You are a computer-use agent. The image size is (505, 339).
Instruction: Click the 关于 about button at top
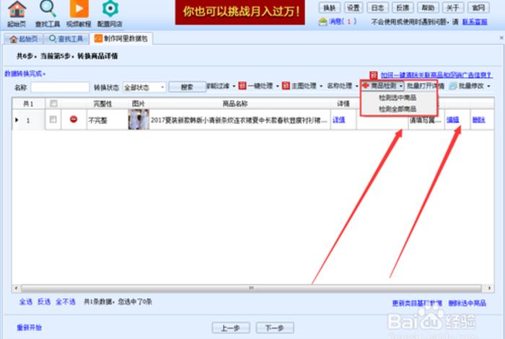[452, 8]
